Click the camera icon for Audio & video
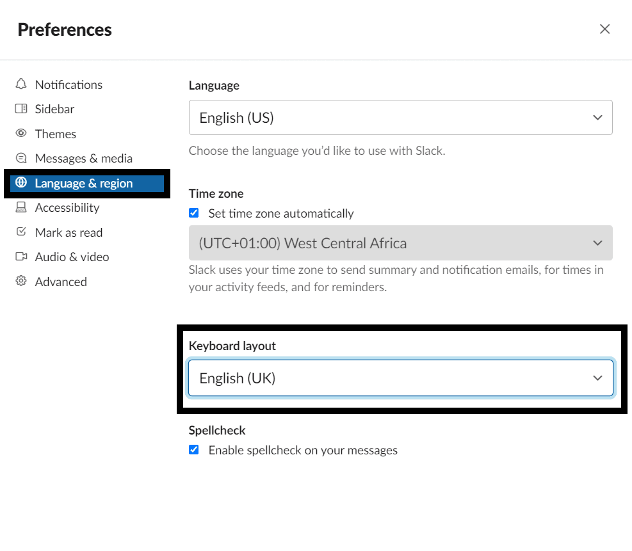This screenshot has height=551, width=632. point(20,257)
